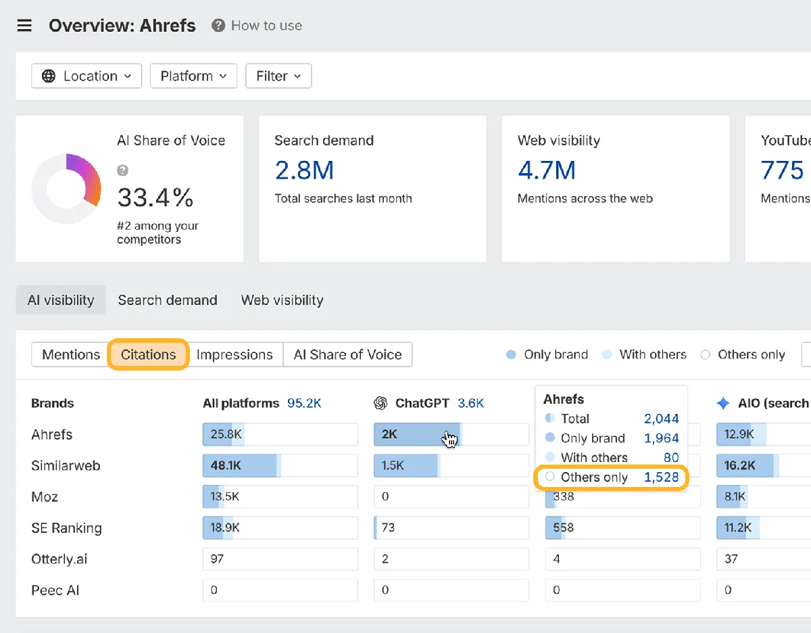
Task: Click the ChatGPT logo icon in the column header
Action: click(x=380, y=403)
